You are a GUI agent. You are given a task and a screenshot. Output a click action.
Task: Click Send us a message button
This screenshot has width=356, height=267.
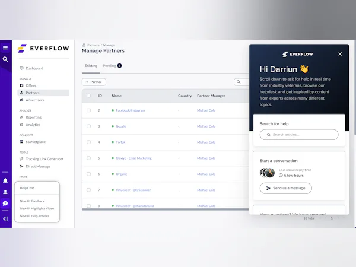(x=286, y=188)
